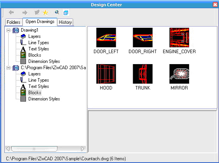Click the Favorites star icon
This screenshot has width=219, height=163.
[x=46, y=13]
